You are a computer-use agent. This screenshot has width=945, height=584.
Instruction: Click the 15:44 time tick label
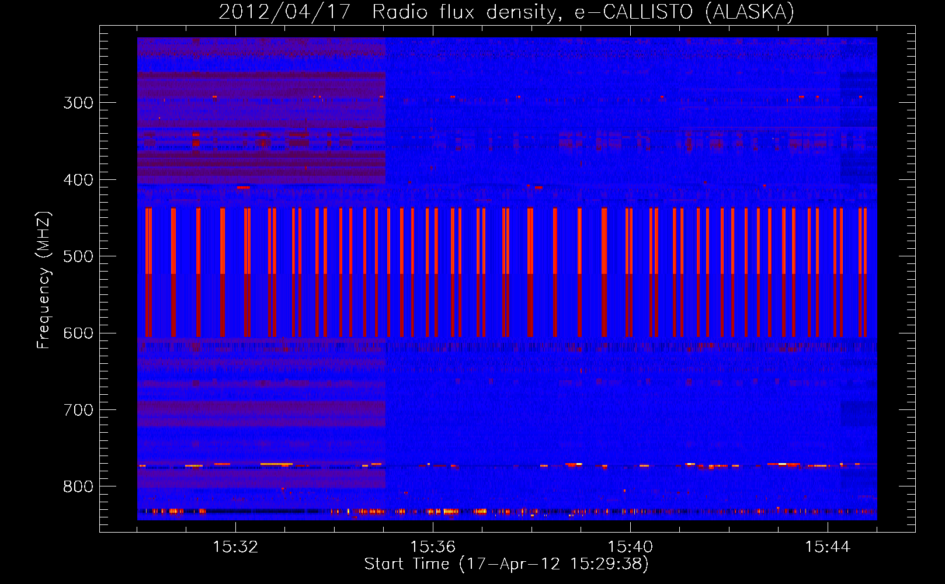pos(828,547)
